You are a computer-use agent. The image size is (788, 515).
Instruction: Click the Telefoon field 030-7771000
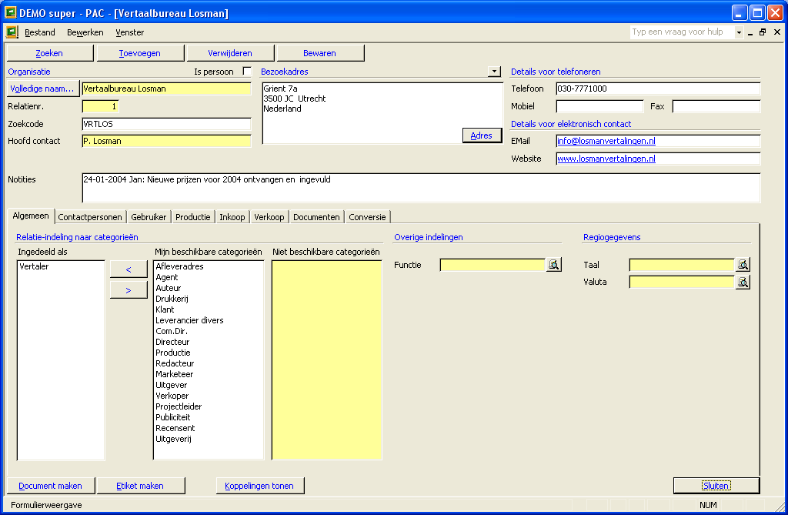point(658,89)
